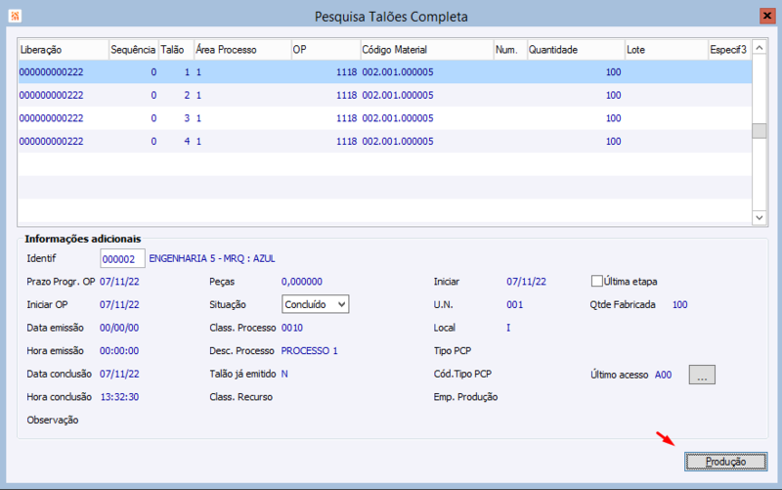Click the table scrollbar down arrow
This screenshot has height=490, width=782.
pyautogui.click(x=760, y=217)
